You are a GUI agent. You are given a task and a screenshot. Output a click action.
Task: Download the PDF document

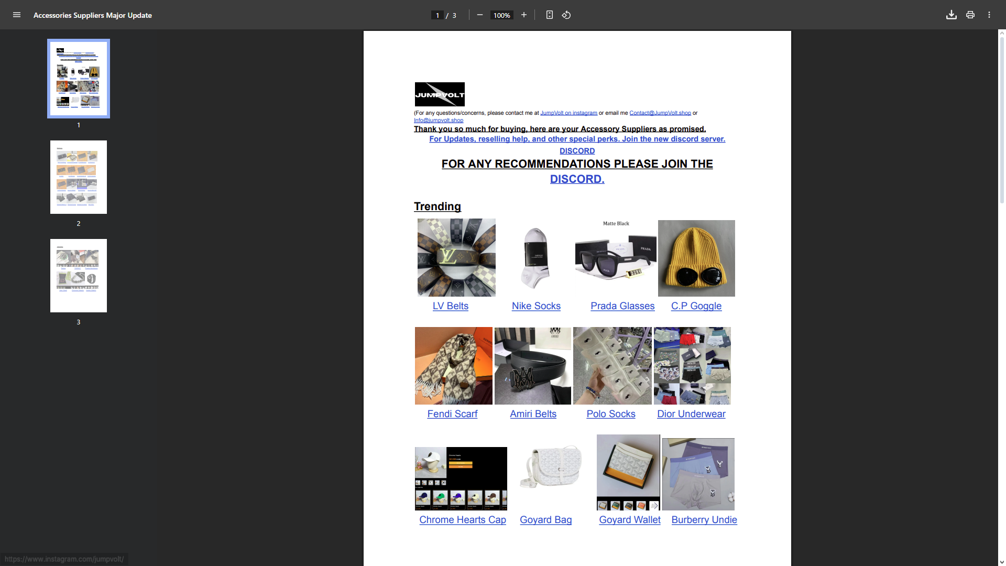click(x=951, y=15)
